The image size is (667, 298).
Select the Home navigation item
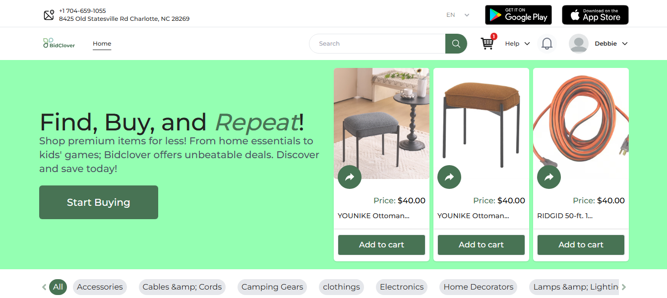click(x=102, y=44)
